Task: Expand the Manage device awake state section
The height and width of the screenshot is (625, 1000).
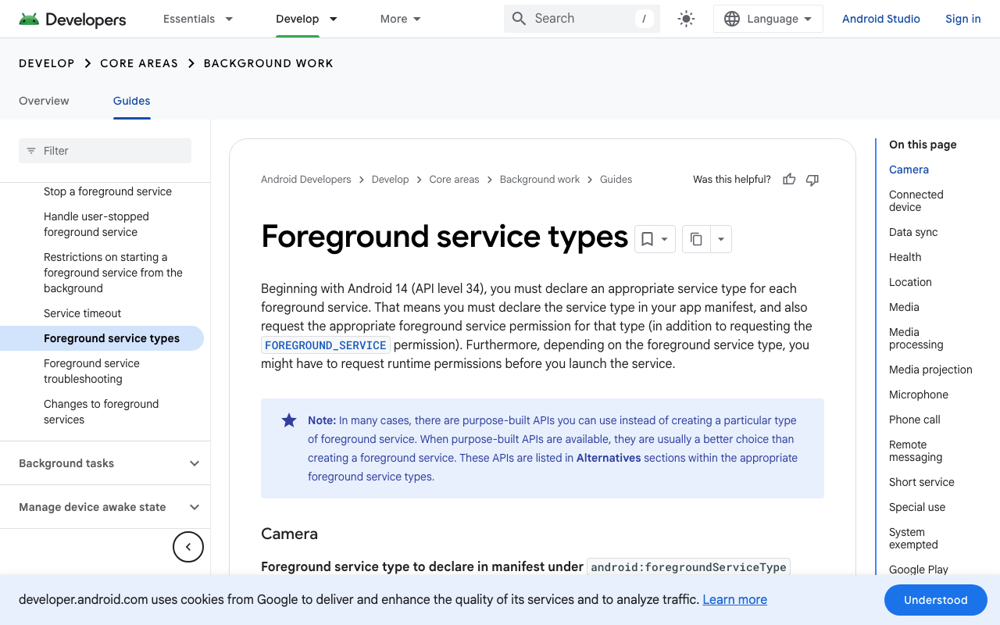Action: click(105, 507)
